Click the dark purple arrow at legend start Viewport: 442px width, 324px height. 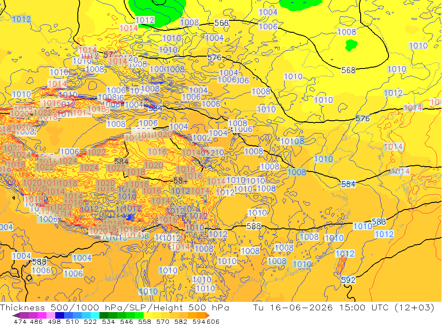click(x=16, y=315)
